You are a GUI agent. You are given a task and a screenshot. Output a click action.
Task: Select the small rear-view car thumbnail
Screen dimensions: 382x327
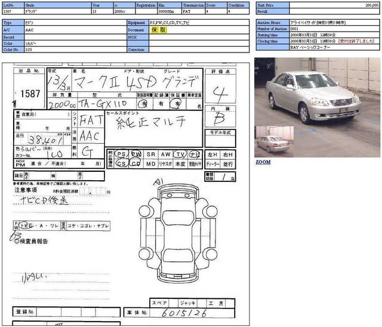(x=274, y=141)
